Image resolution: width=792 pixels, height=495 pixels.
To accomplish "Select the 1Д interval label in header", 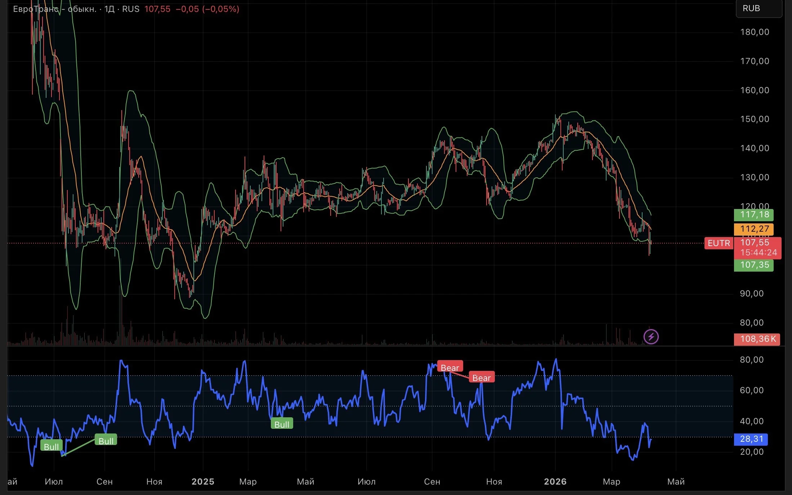I will [x=109, y=9].
